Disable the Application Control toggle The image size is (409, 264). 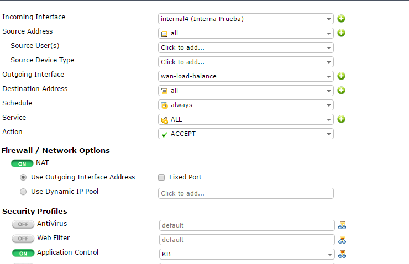(23, 254)
